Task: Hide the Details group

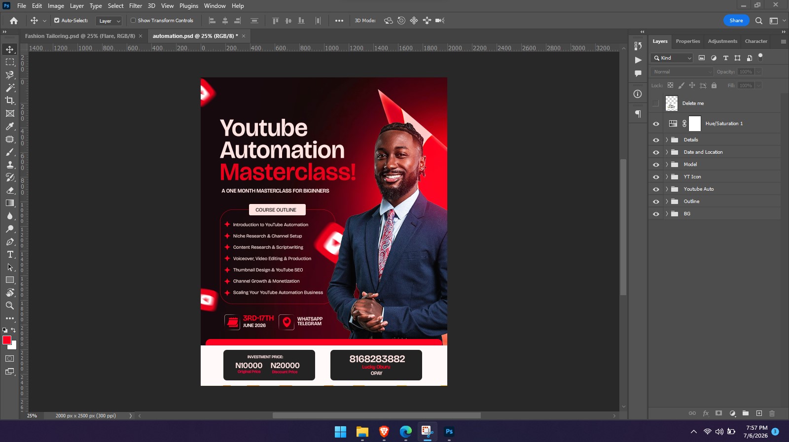Action: tap(656, 140)
